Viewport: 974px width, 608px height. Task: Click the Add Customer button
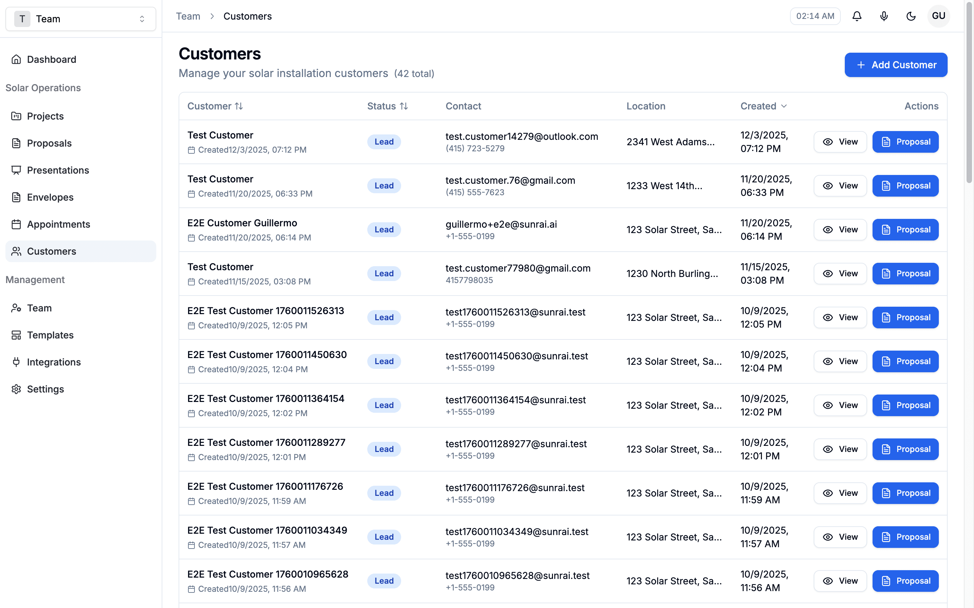pos(896,65)
